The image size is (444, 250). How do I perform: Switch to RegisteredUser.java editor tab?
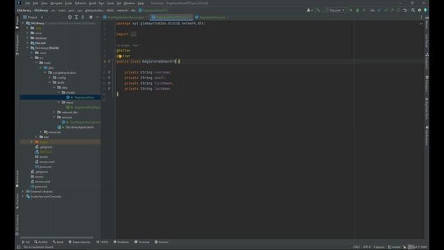coord(212,17)
